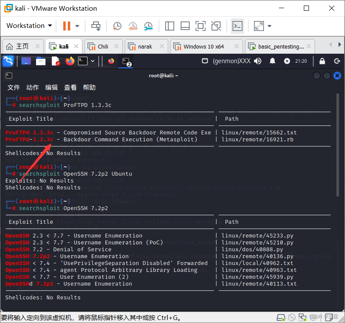This screenshot has width=345, height=323.
Task: Click the 21:20 clock in the panel
Action: (x=301, y=61)
